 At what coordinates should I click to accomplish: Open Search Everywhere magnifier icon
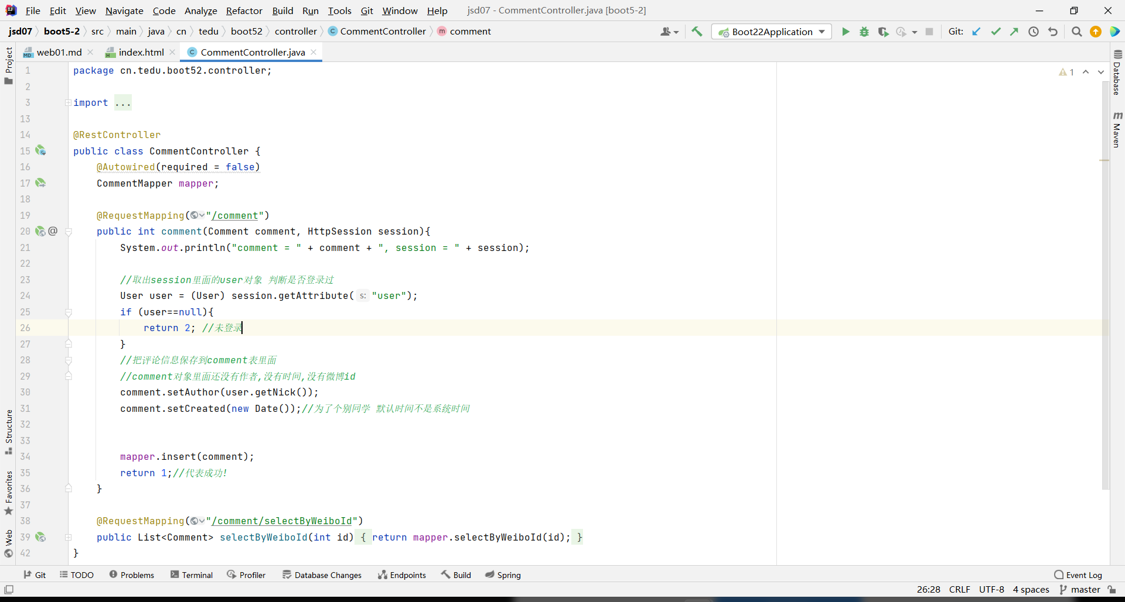point(1076,32)
